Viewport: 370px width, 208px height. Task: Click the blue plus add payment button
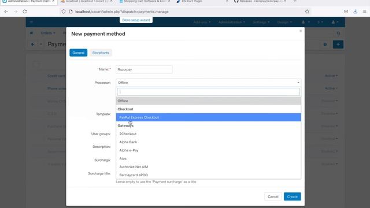click(338, 44)
